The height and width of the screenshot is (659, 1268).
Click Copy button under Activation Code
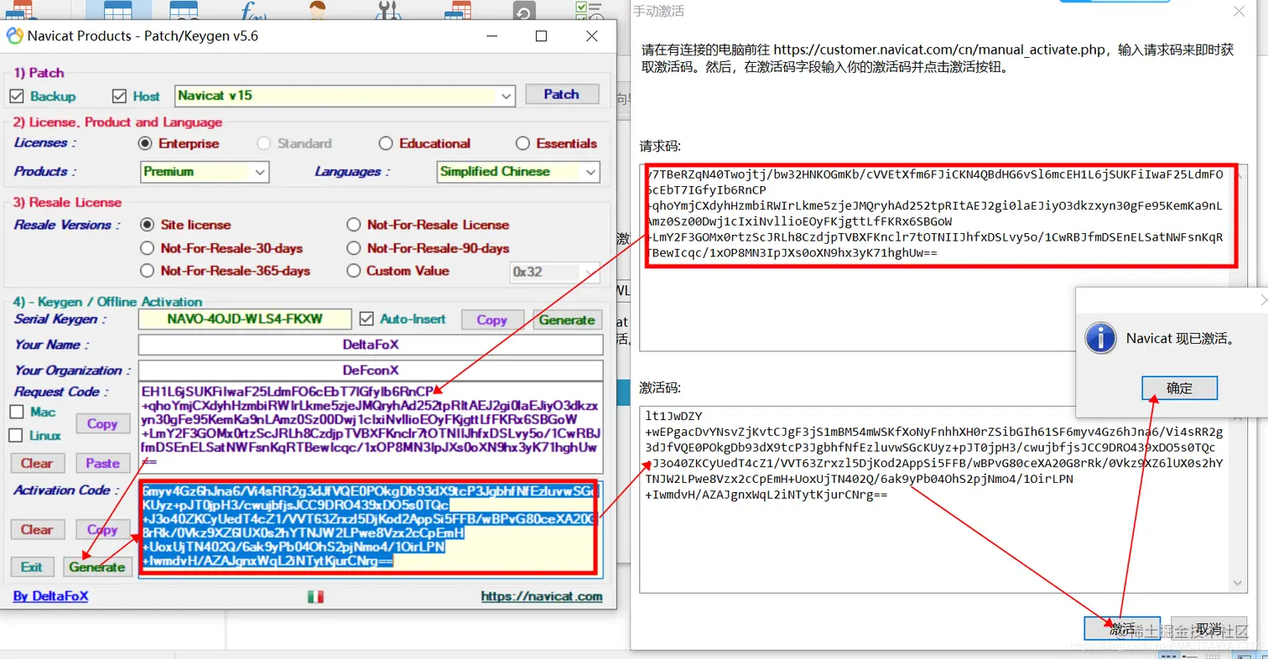click(x=102, y=529)
